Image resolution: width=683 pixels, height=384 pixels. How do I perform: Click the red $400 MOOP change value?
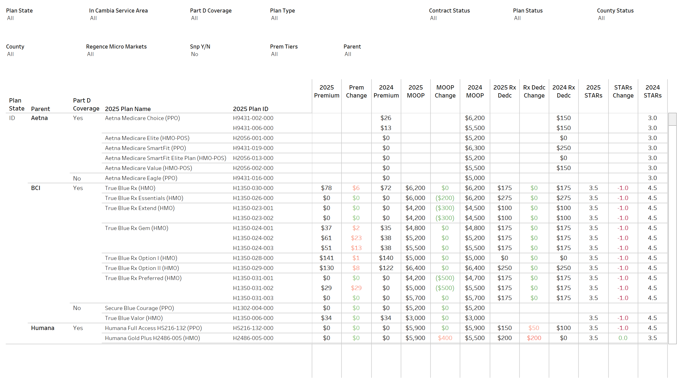[445, 338]
